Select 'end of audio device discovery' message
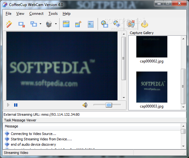The height and width of the screenshot is (158, 189). (x=33, y=144)
